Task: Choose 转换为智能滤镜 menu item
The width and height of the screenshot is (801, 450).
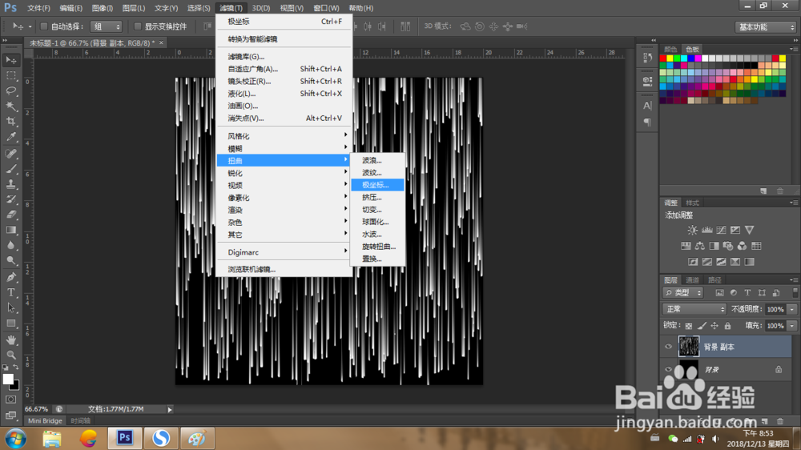Action: (x=284, y=38)
